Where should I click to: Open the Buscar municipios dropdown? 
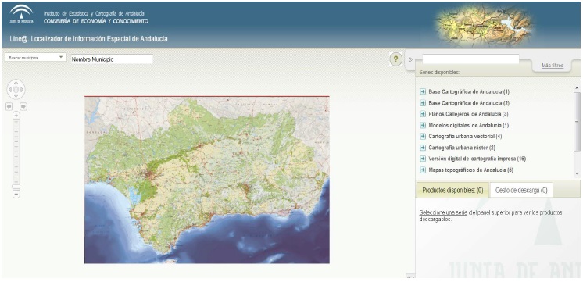click(x=36, y=58)
